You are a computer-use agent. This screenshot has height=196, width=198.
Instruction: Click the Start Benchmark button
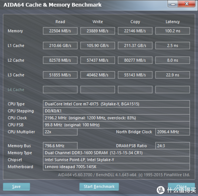coord(99,186)
